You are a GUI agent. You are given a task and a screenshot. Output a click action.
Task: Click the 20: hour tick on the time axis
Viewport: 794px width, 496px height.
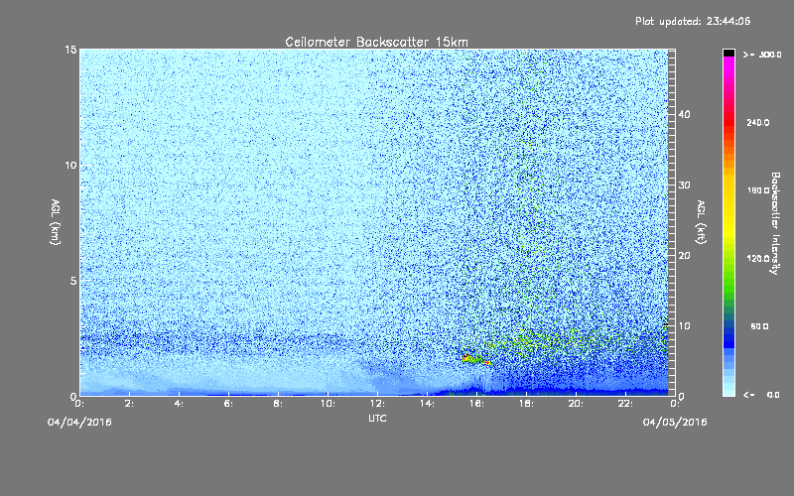[x=576, y=404]
